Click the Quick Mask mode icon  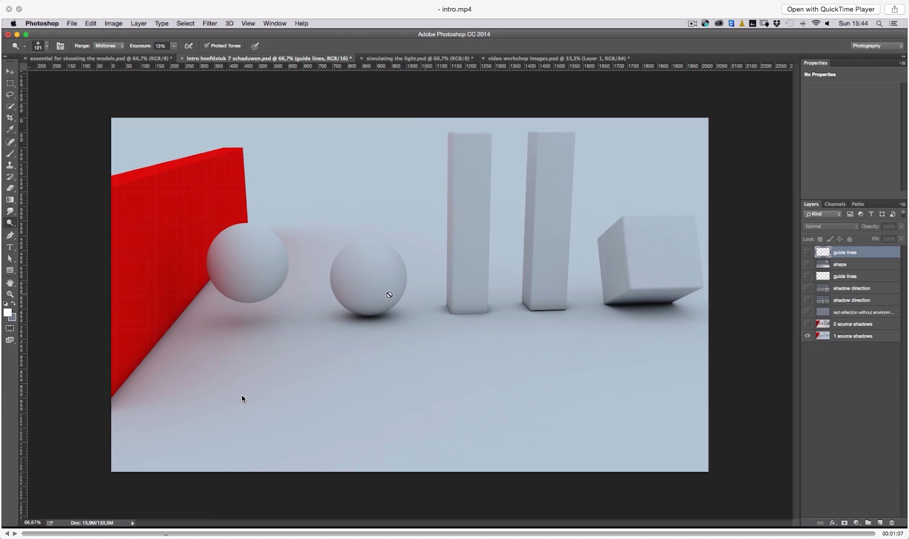click(10, 328)
